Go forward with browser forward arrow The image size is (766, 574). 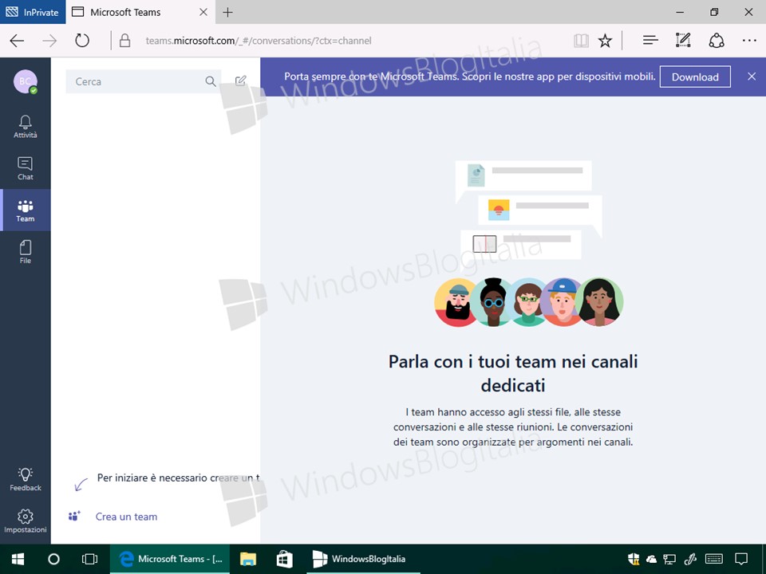tap(49, 41)
